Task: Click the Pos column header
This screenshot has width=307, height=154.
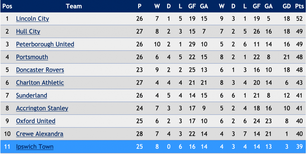Action: tap(7, 6)
